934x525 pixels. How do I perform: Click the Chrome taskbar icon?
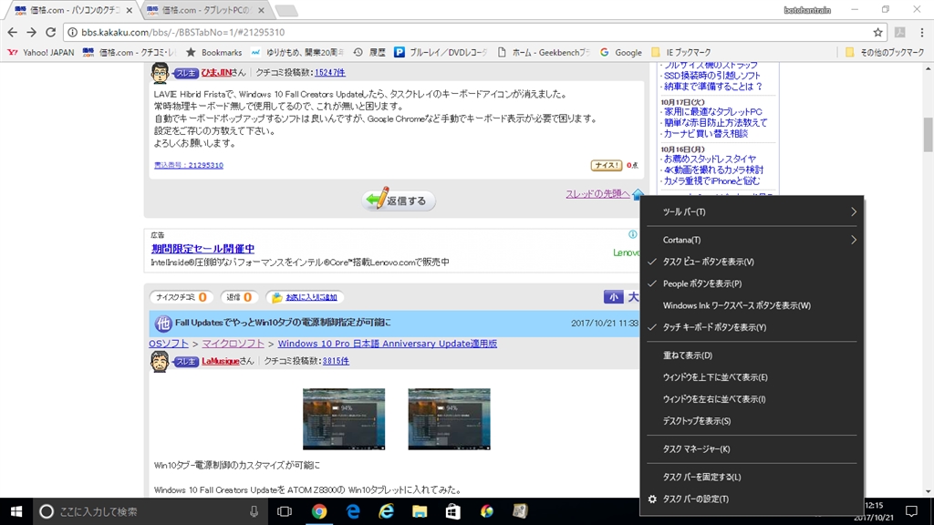click(x=319, y=511)
